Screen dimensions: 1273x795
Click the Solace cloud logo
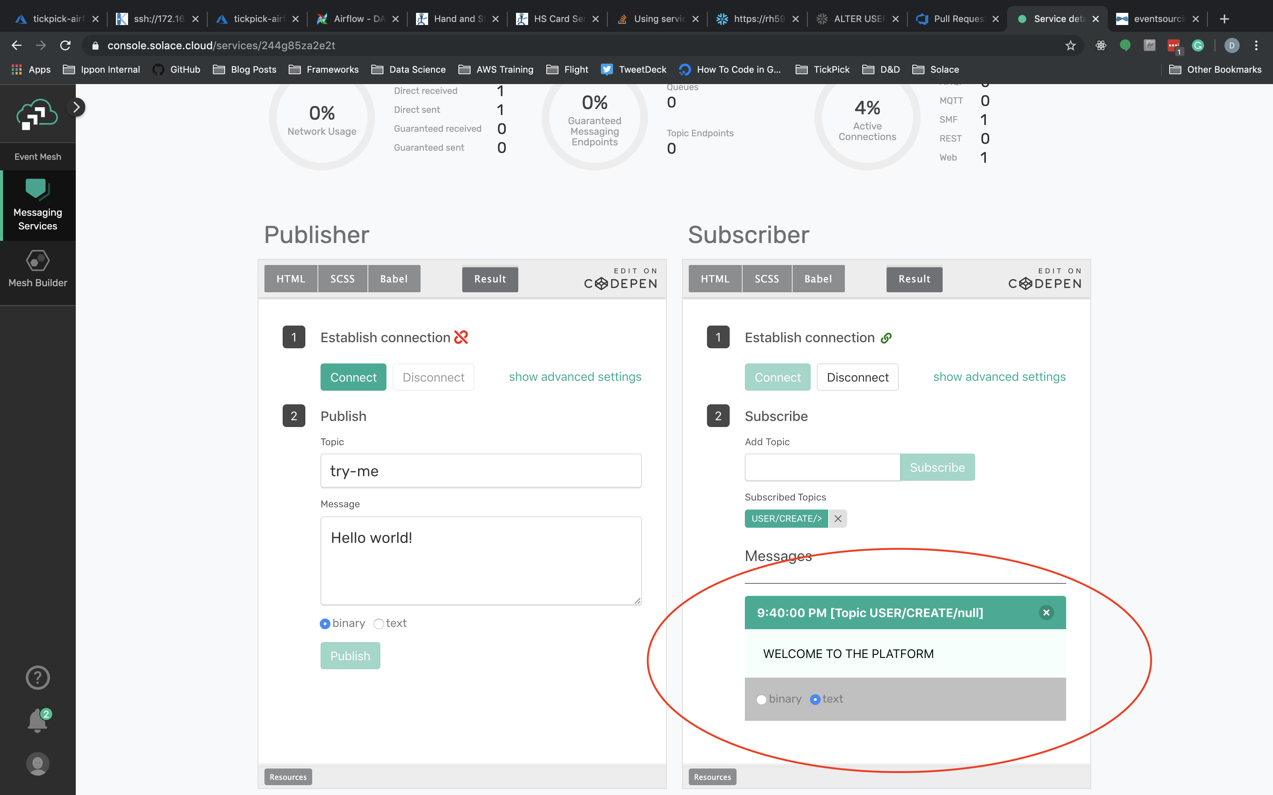pos(37,114)
